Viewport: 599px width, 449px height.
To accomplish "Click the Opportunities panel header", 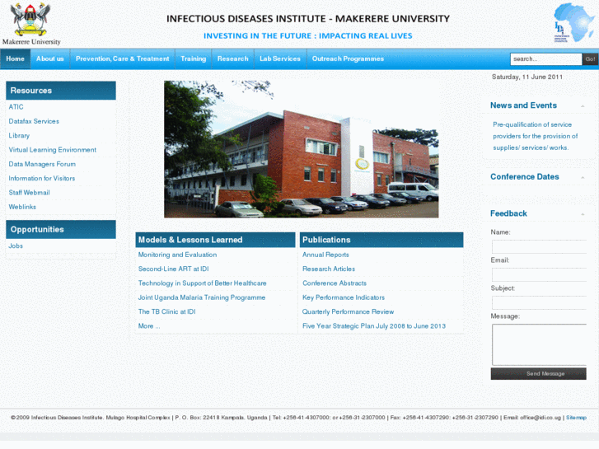I will pyautogui.click(x=61, y=230).
